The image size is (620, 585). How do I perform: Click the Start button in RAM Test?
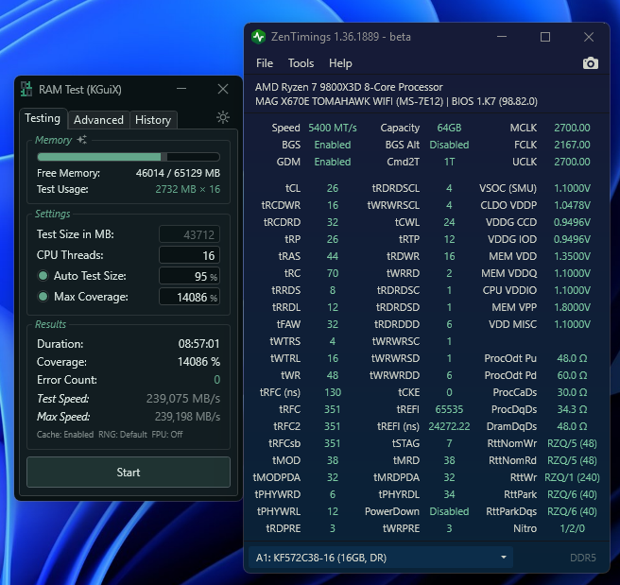click(129, 472)
